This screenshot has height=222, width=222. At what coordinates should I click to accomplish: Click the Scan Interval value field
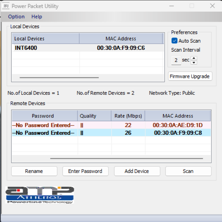(x=176, y=60)
